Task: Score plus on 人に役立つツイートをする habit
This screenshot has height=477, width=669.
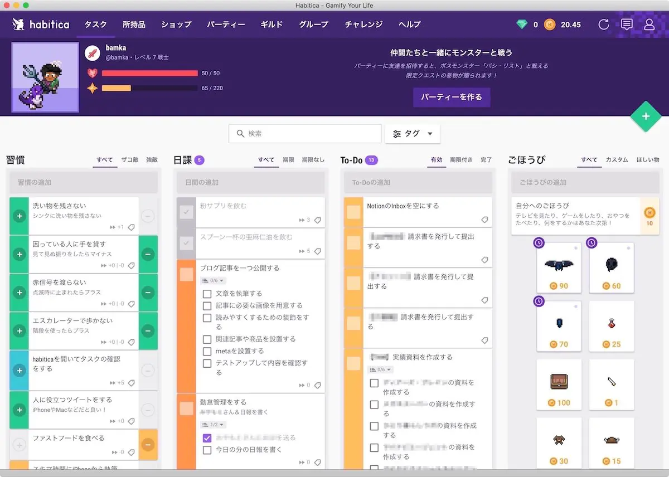Action: point(19,410)
